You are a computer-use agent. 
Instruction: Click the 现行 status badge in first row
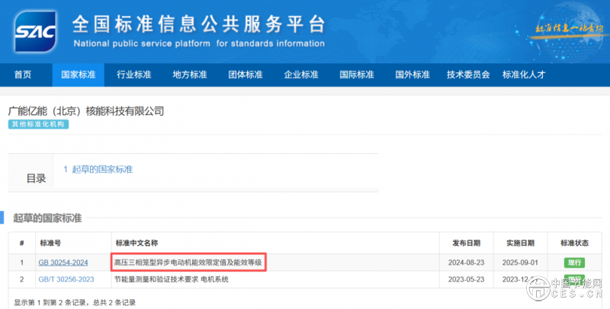pyautogui.click(x=574, y=263)
